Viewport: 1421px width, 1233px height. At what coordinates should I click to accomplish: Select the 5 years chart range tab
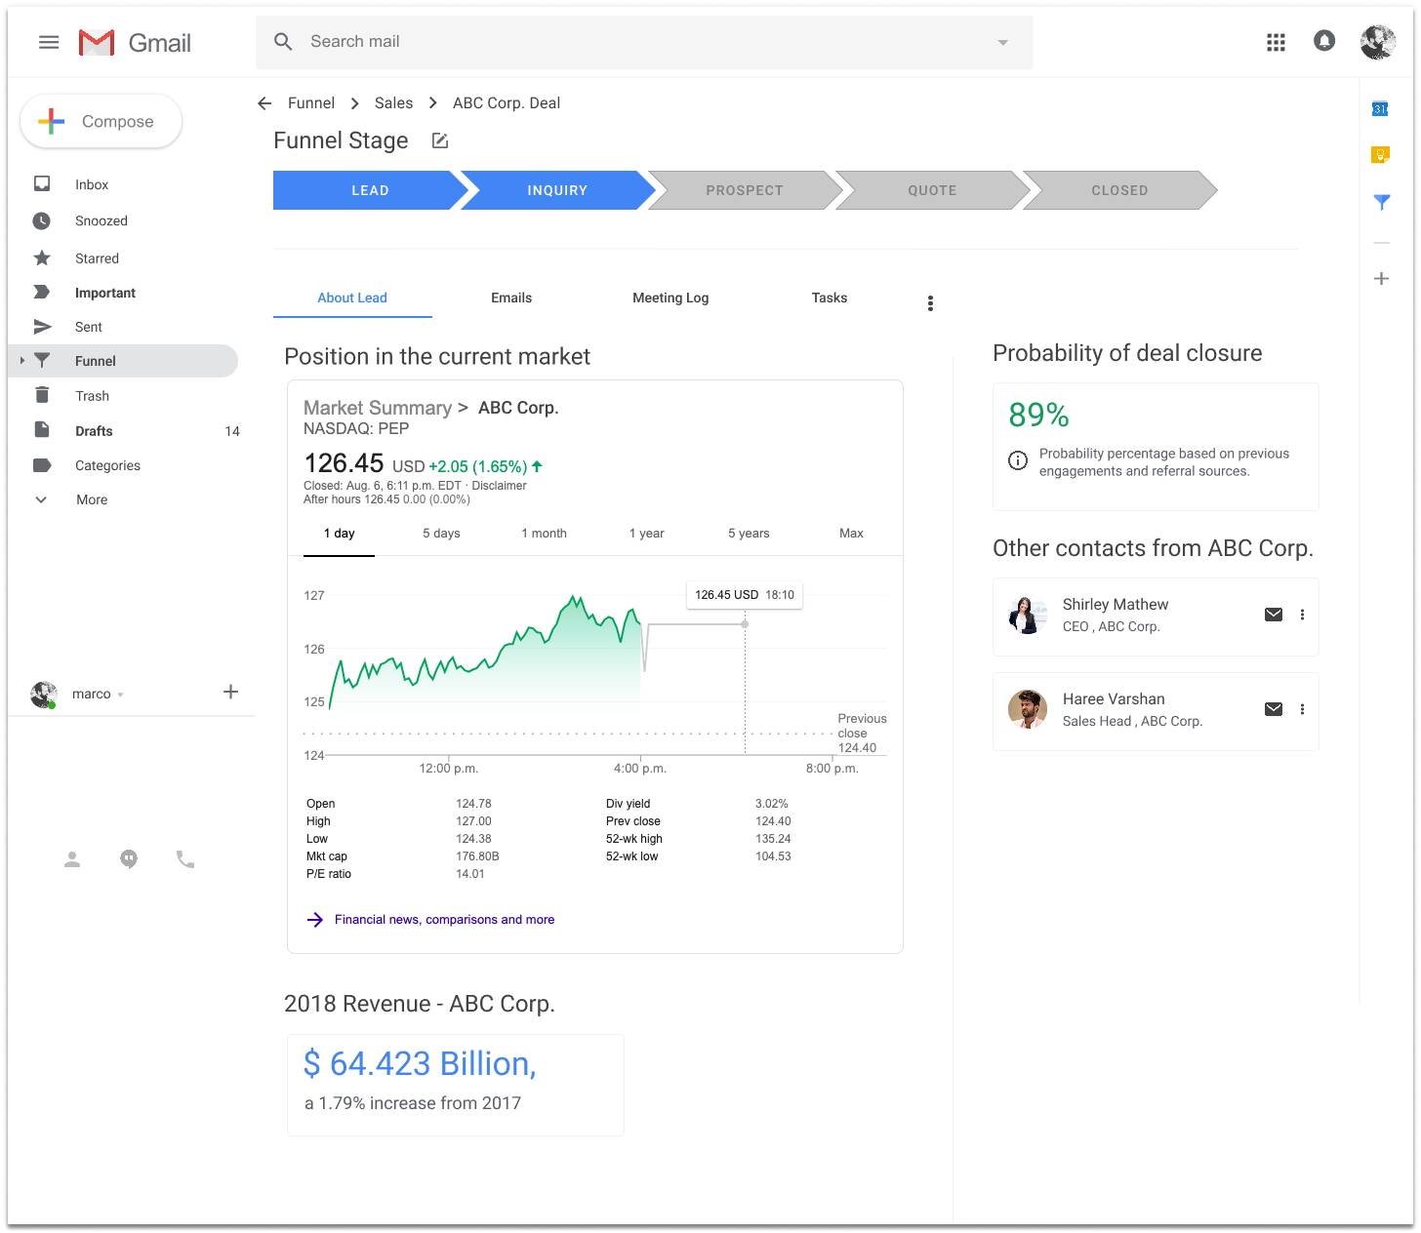pos(748,534)
